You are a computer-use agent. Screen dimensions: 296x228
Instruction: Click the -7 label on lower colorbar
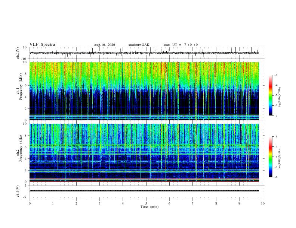coord(275,177)
